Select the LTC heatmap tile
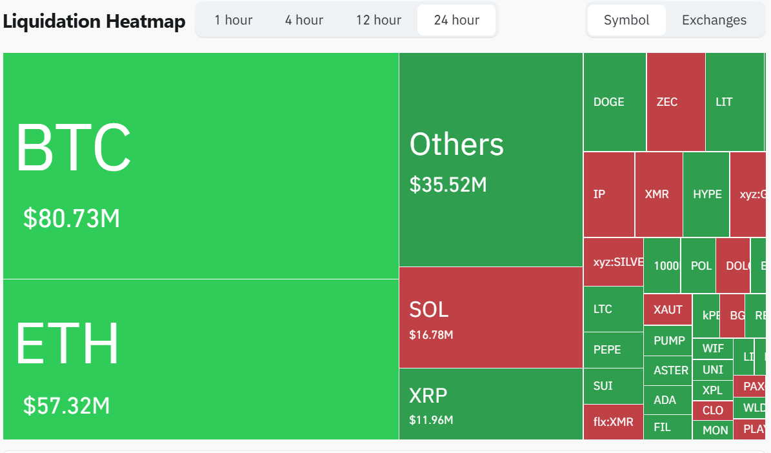 coord(613,309)
